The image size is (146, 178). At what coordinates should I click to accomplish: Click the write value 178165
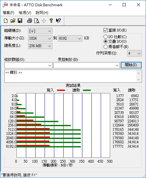click(118, 129)
